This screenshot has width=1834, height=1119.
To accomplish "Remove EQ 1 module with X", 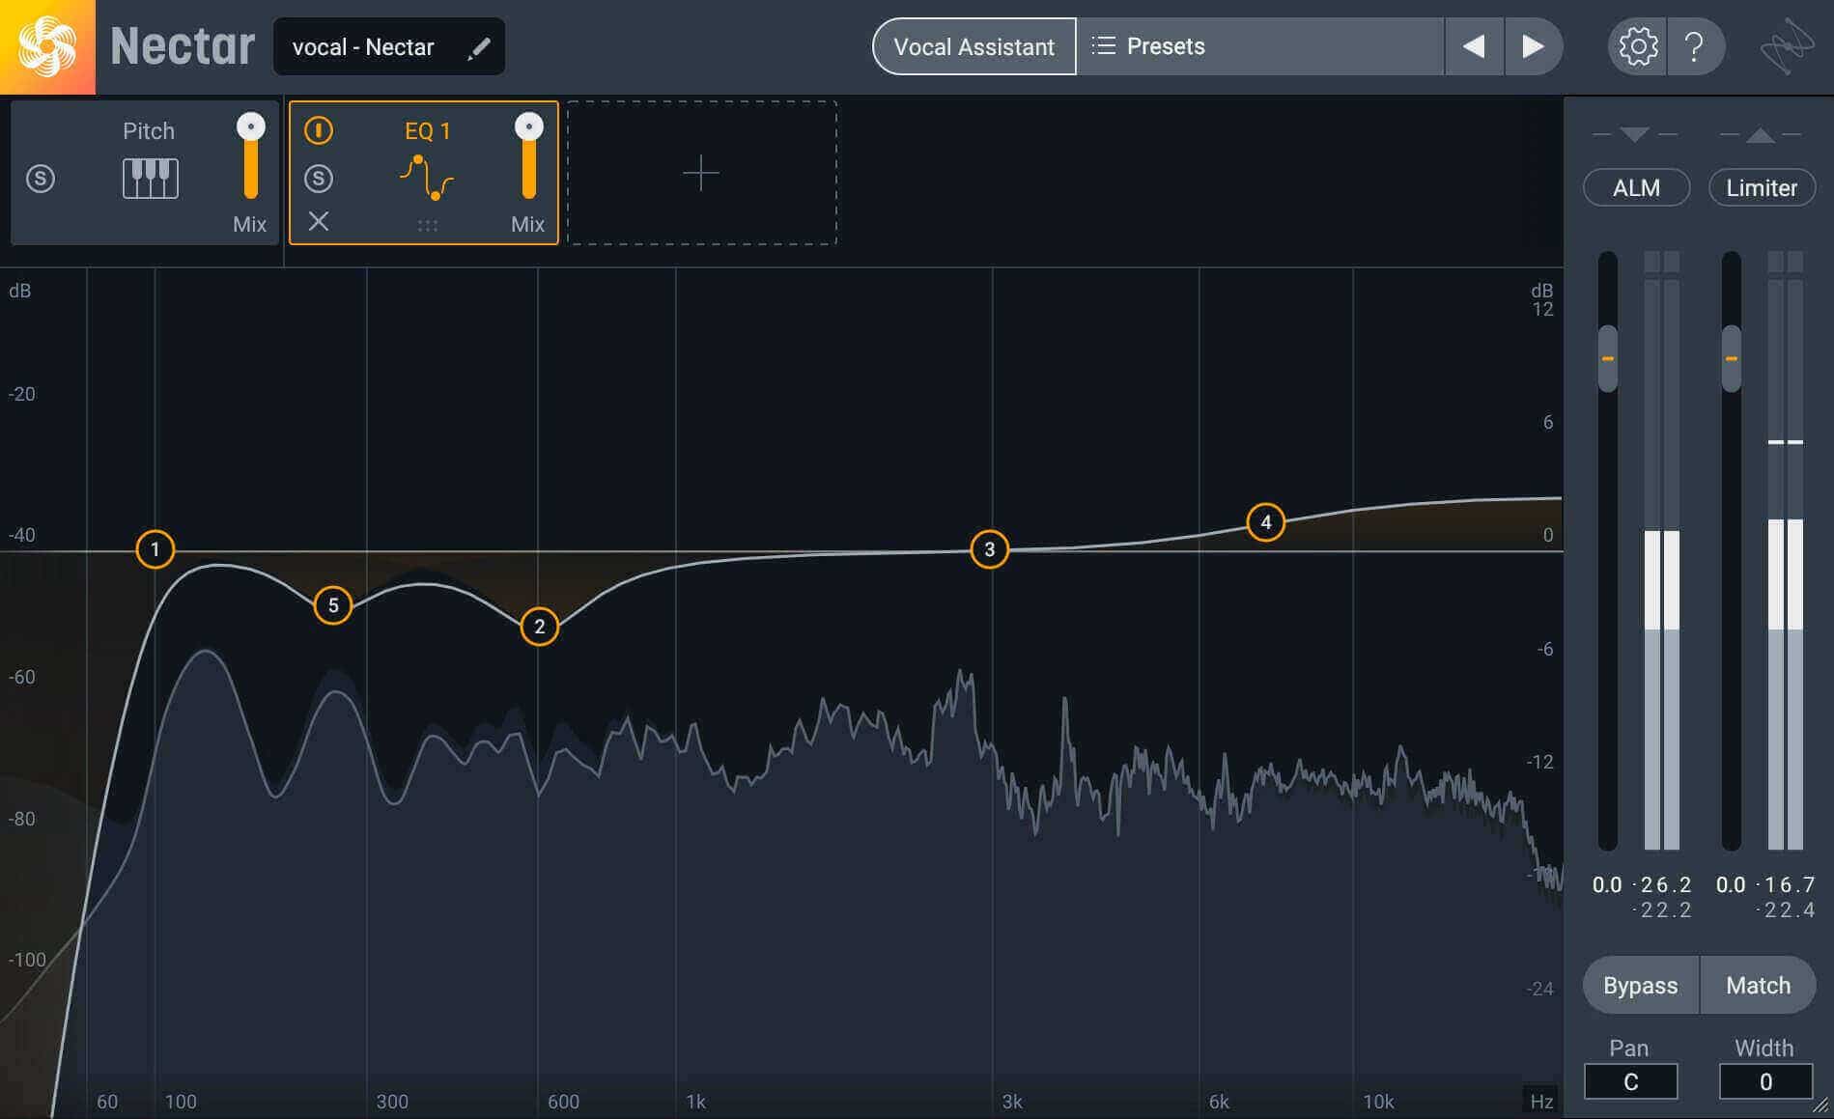I will click(x=319, y=222).
